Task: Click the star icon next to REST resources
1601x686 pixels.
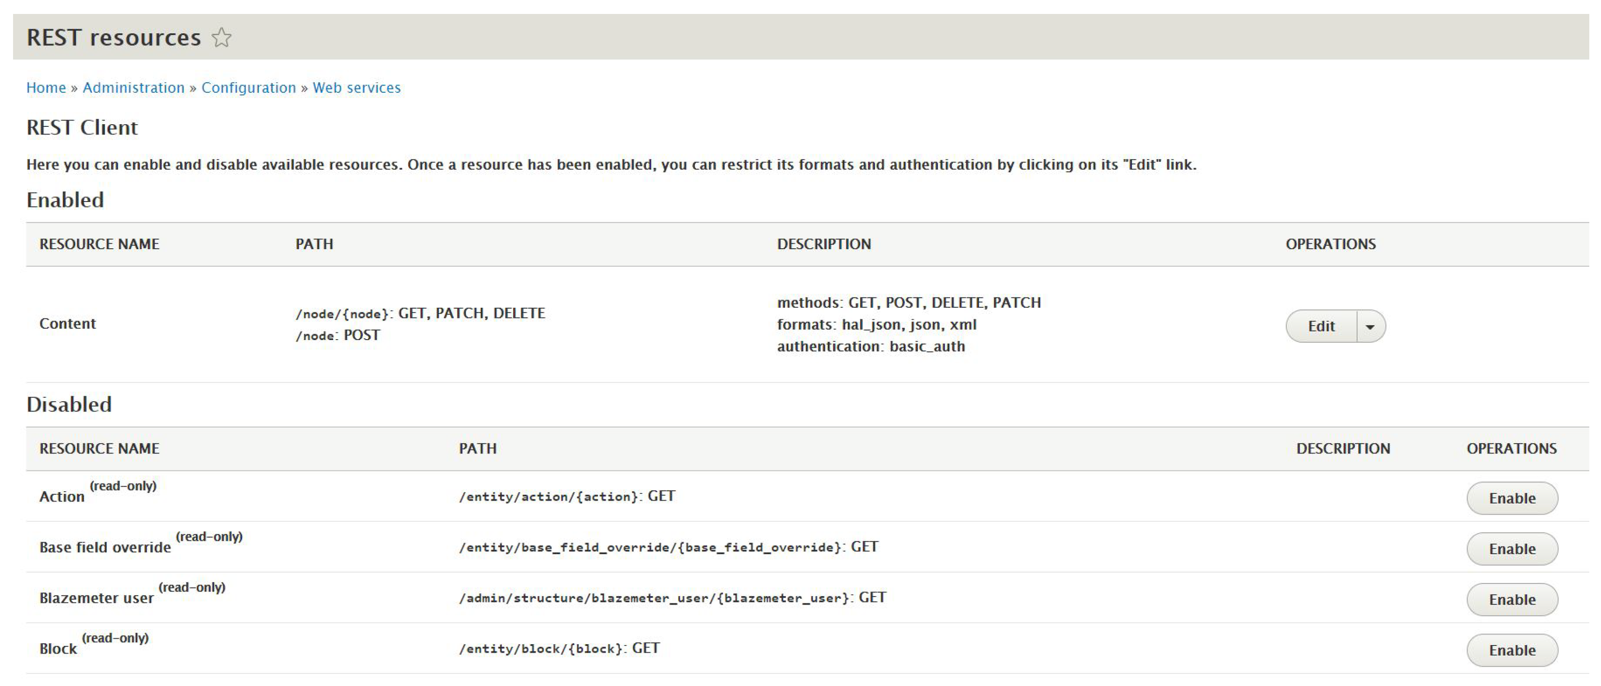Action: (221, 38)
